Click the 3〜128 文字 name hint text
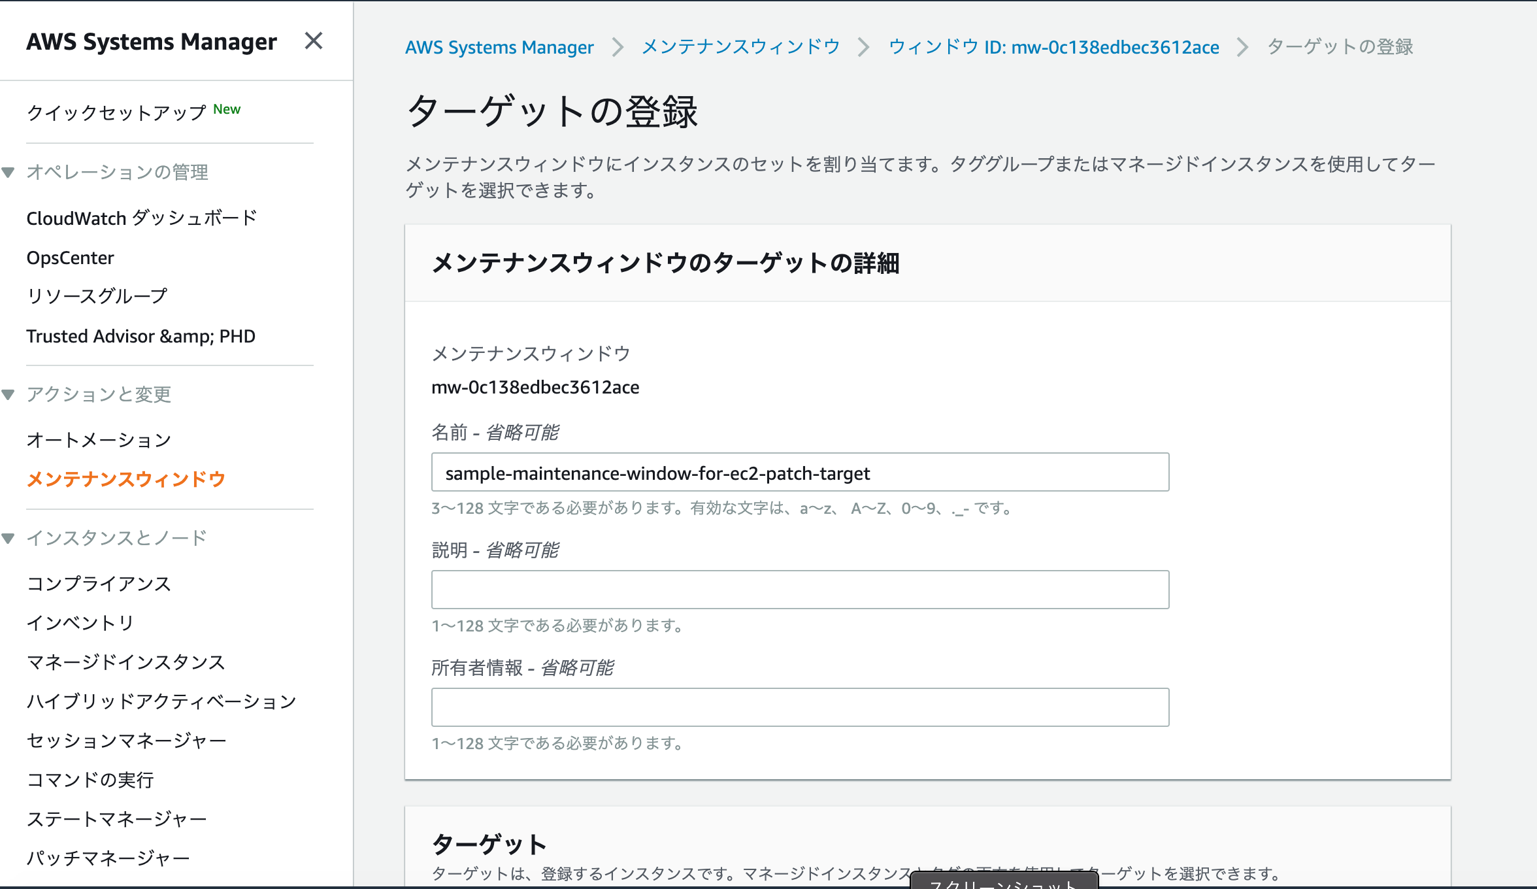1537x889 pixels. pos(723,508)
